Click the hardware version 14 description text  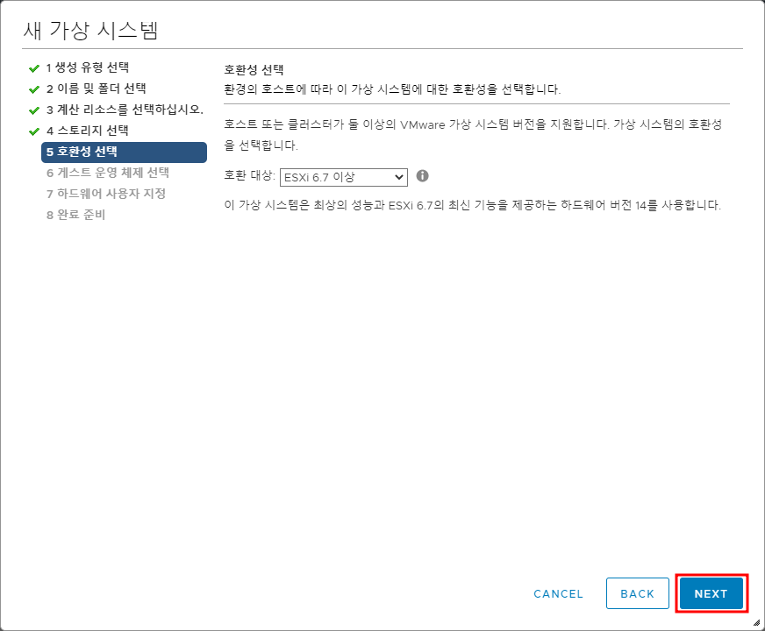pyautogui.click(x=472, y=205)
